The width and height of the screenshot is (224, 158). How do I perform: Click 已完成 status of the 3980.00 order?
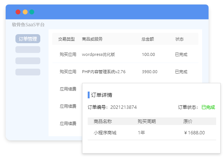[x=181, y=72]
